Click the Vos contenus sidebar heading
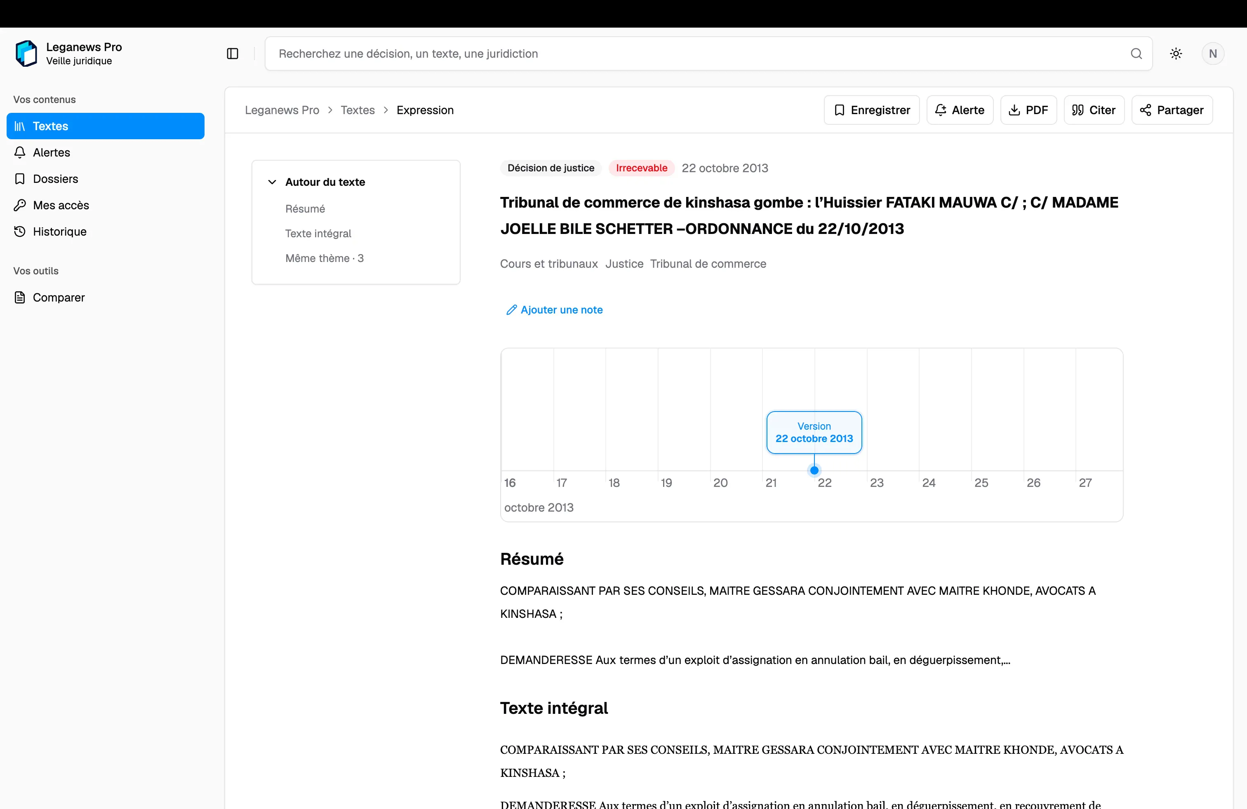 (x=45, y=99)
